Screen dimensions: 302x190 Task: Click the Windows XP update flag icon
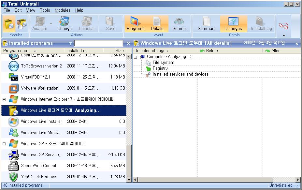point(14,144)
